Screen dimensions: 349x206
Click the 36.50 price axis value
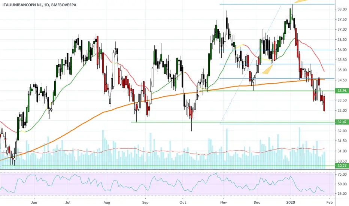[342, 40]
